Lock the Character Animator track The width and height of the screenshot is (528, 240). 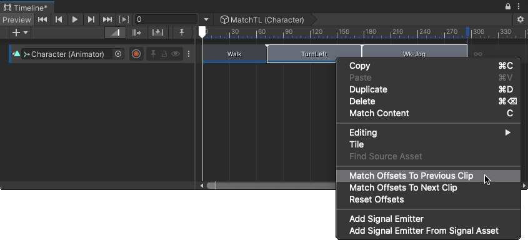coord(164,54)
